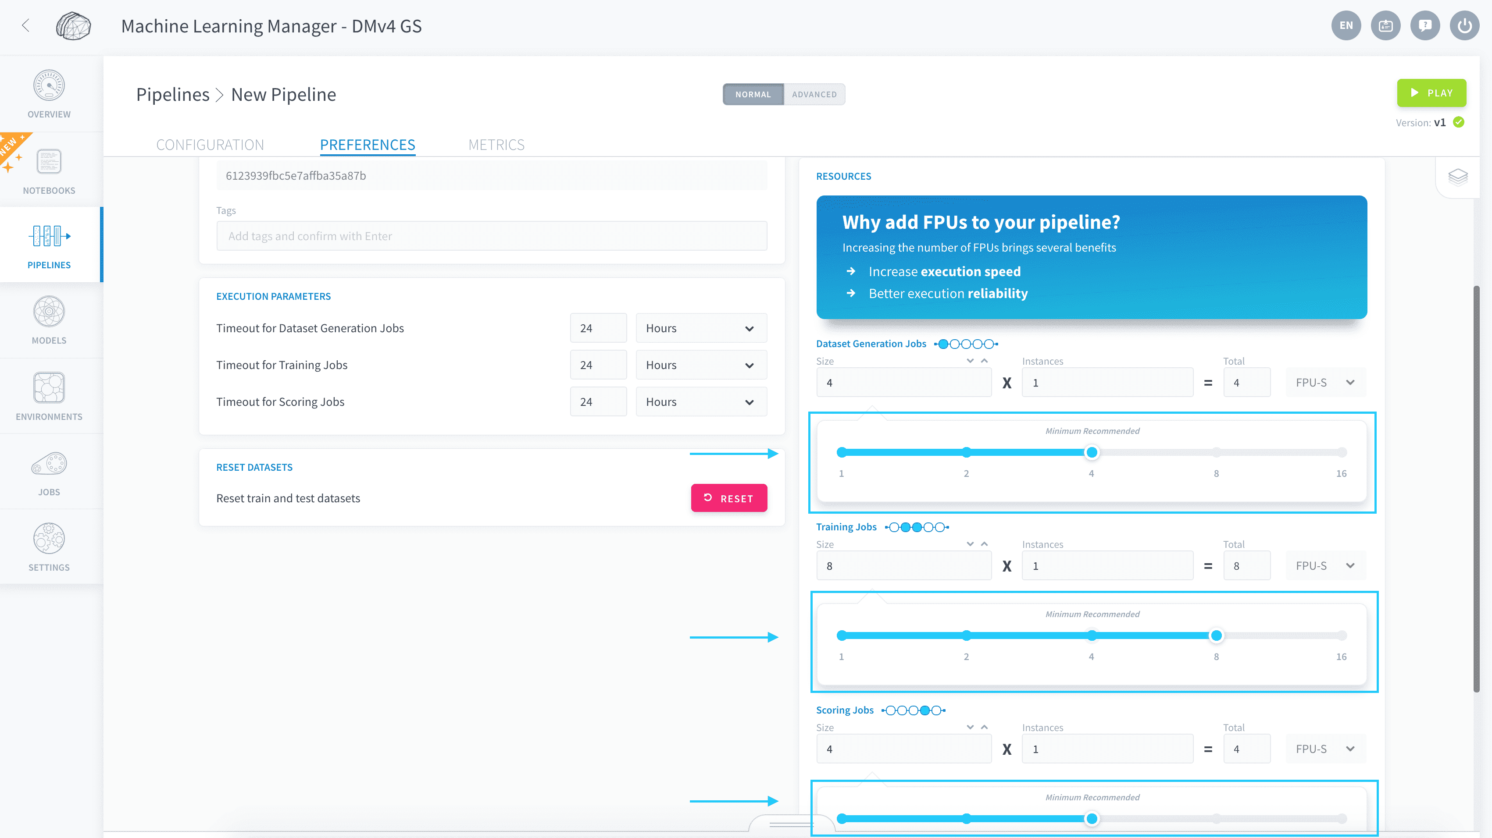The height and width of the screenshot is (838, 1492).
Task: Click the Training Jobs Total field
Action: [1247, 566]
